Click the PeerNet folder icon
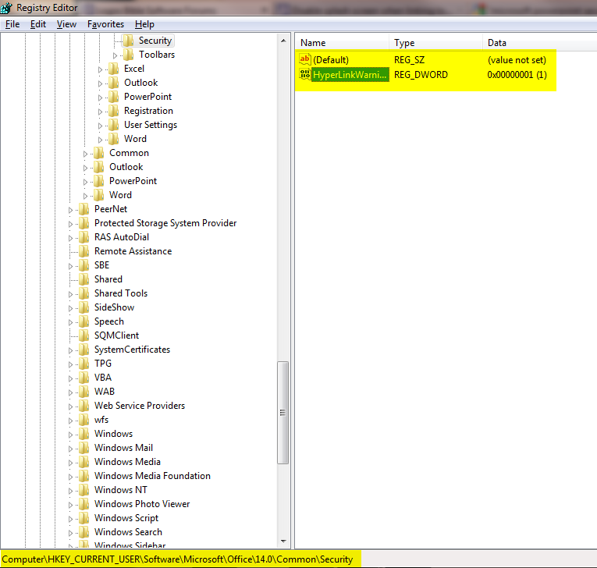597x568 pixels. 84,209
